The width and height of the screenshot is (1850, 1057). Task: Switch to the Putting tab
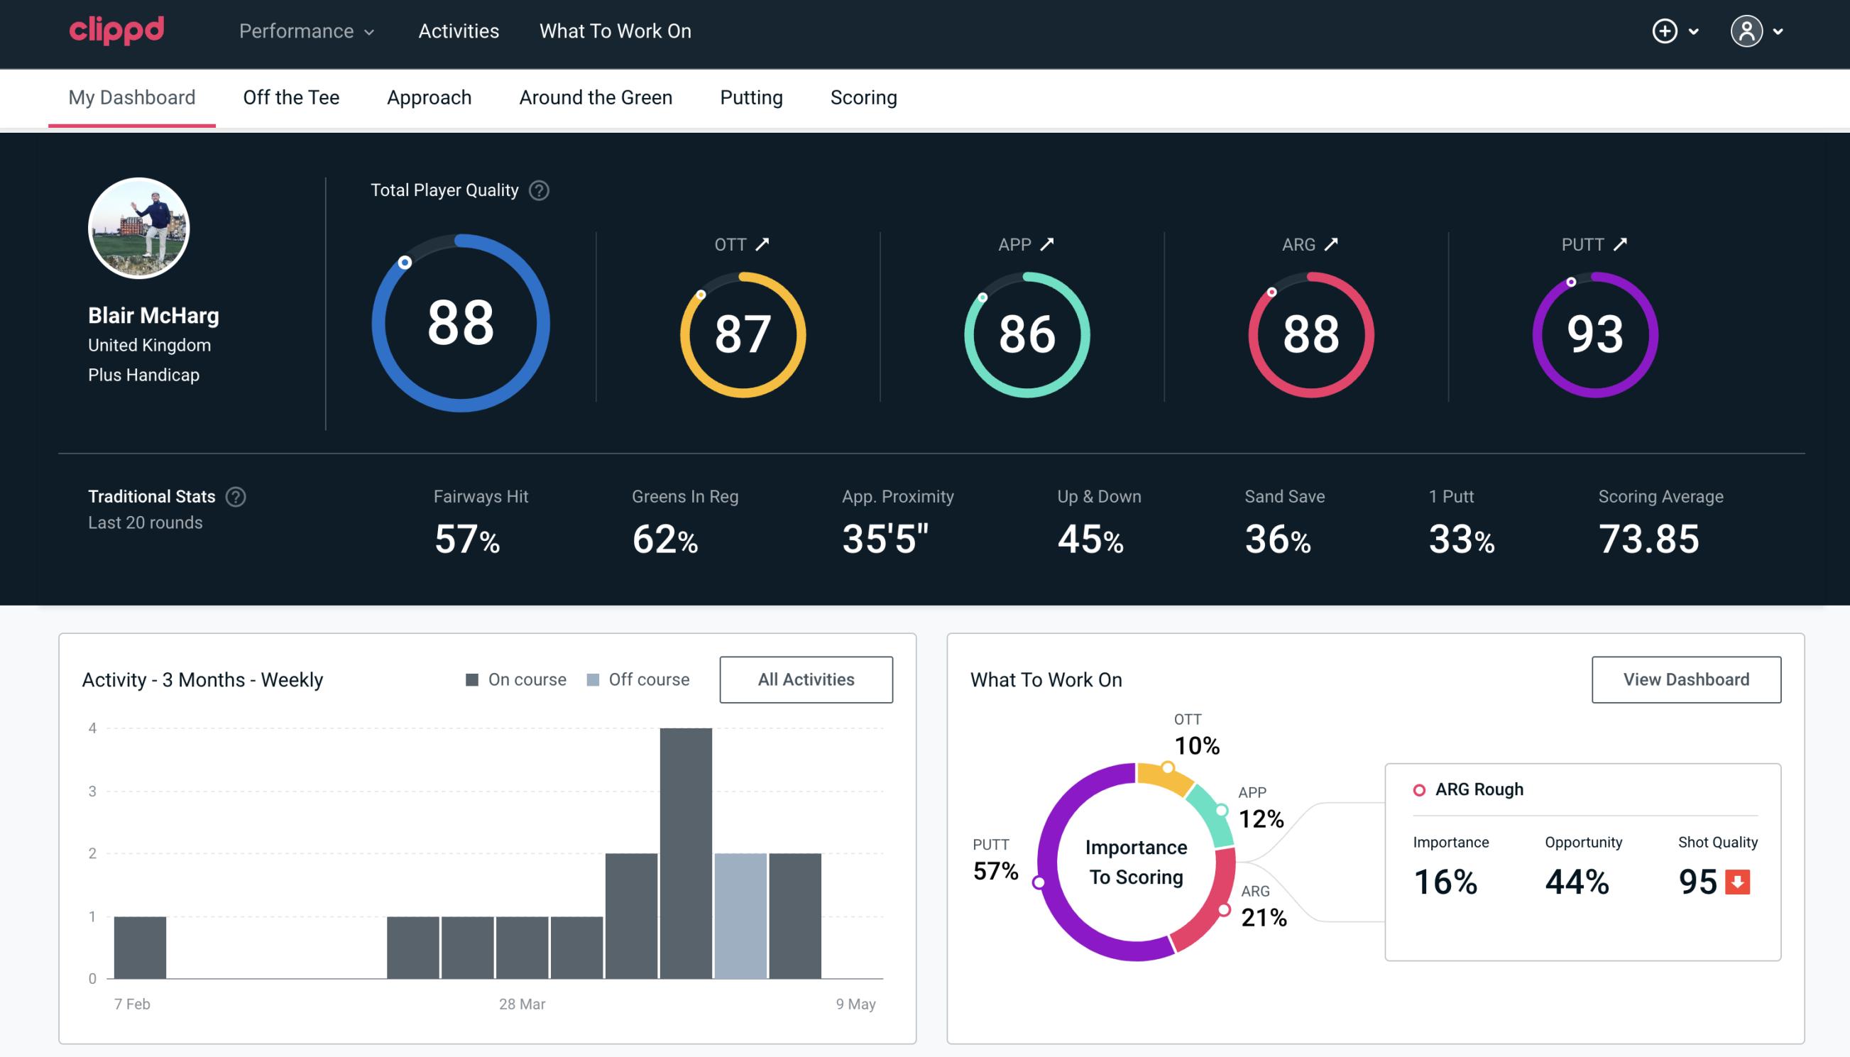point(751,95)
